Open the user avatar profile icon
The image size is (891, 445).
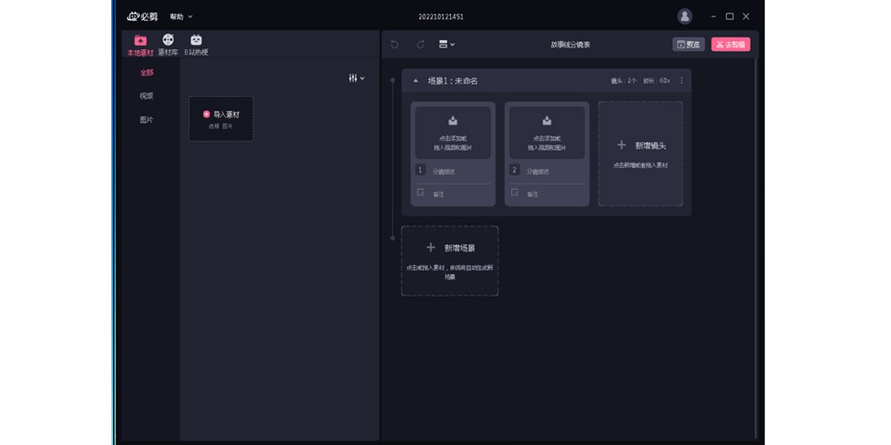click(685, 16)
